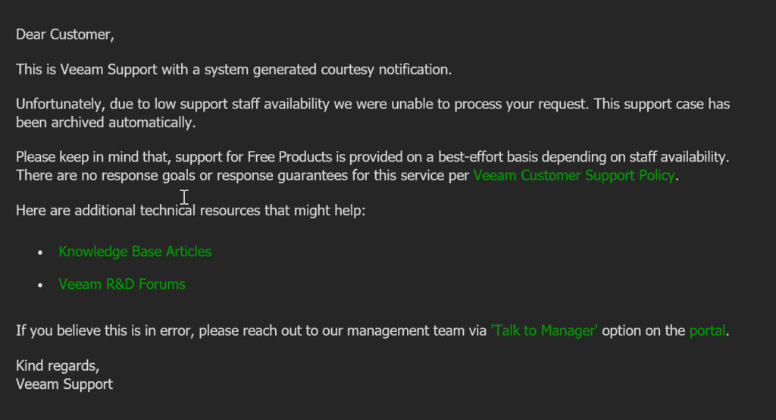Click the bullet beside Knowledge Base Articles
The height and width of the screenshot is (420, 776).
[x=40, y=252]
